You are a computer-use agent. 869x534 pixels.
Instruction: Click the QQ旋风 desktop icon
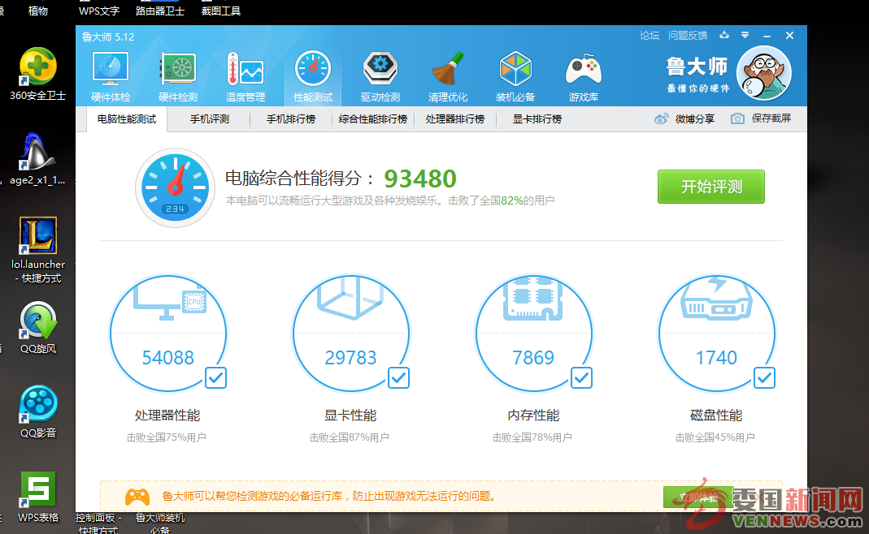(37, 328)
